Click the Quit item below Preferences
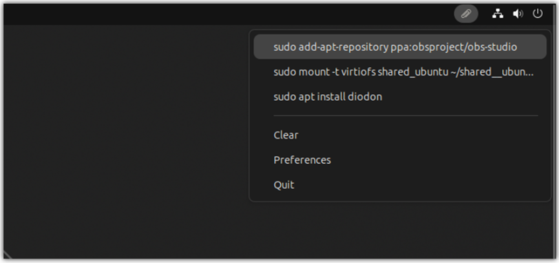The height and width of the screenshot is (263, 559). tap(284, 185)
